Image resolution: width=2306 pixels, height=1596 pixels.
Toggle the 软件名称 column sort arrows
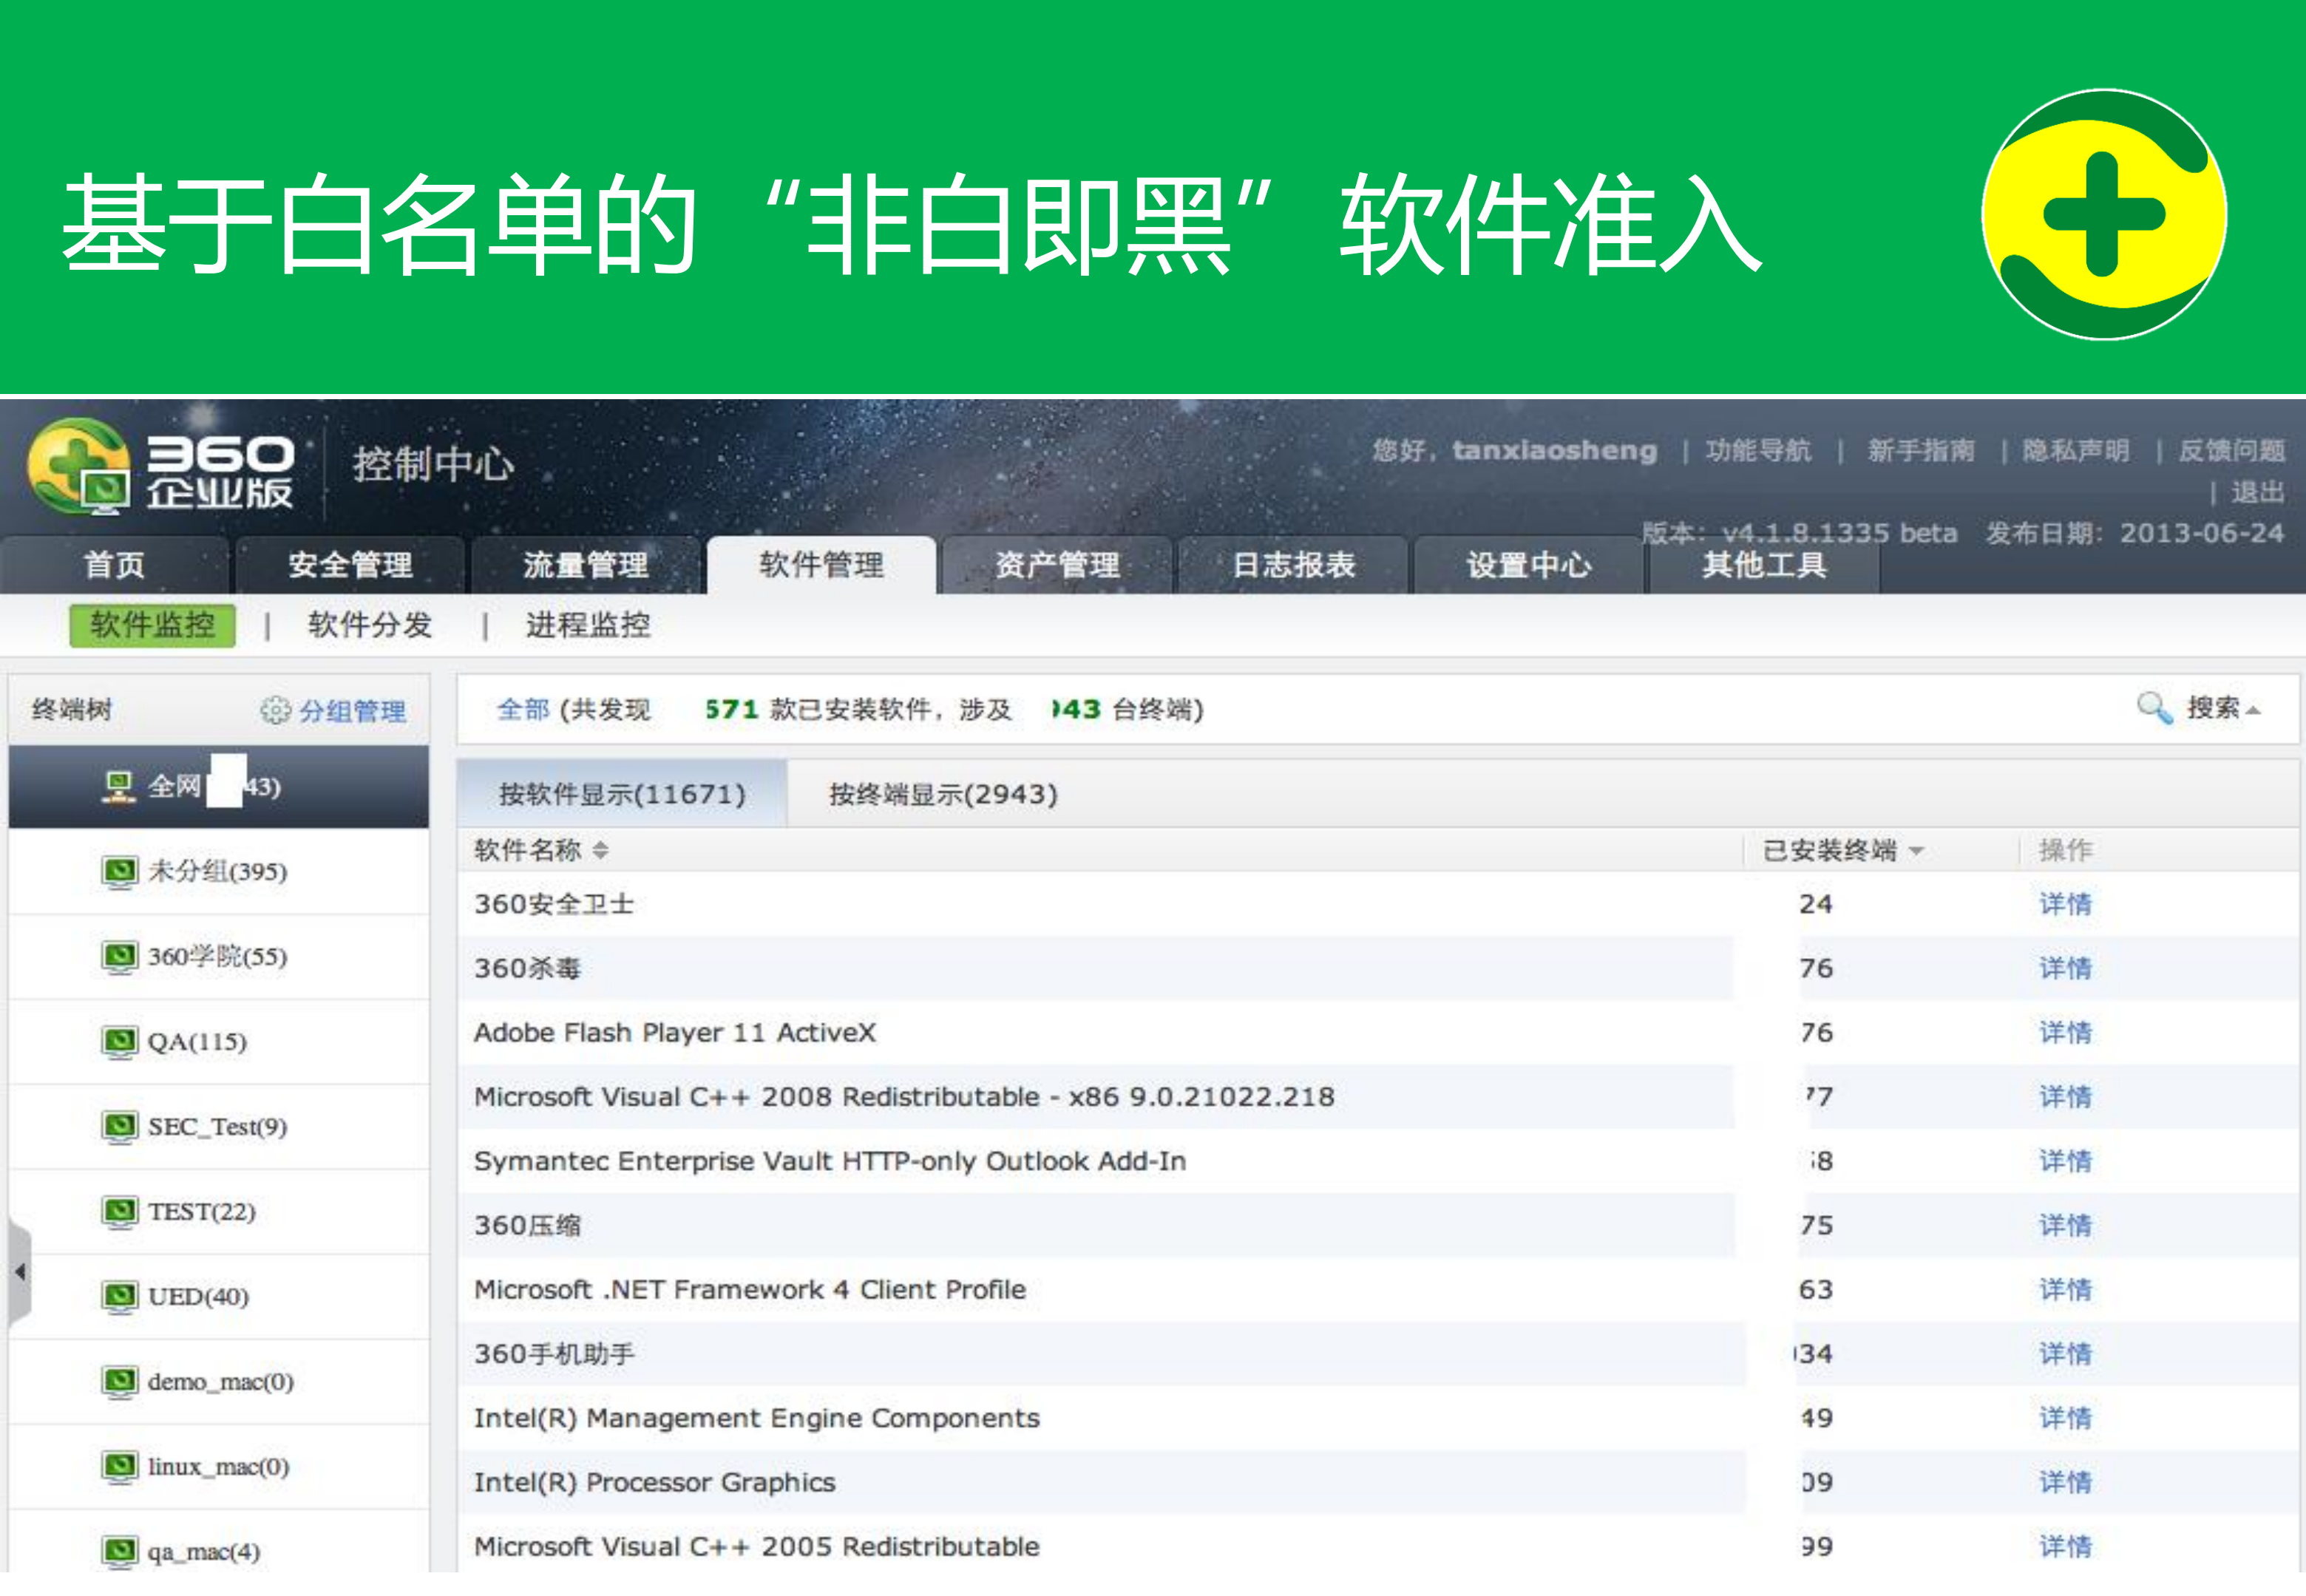tap(601, 849)
